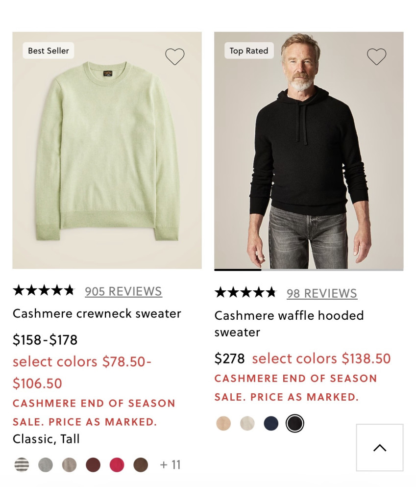
Task: Select black swatch for waffle hooded sweater
Action: click(x=295, y=423)
